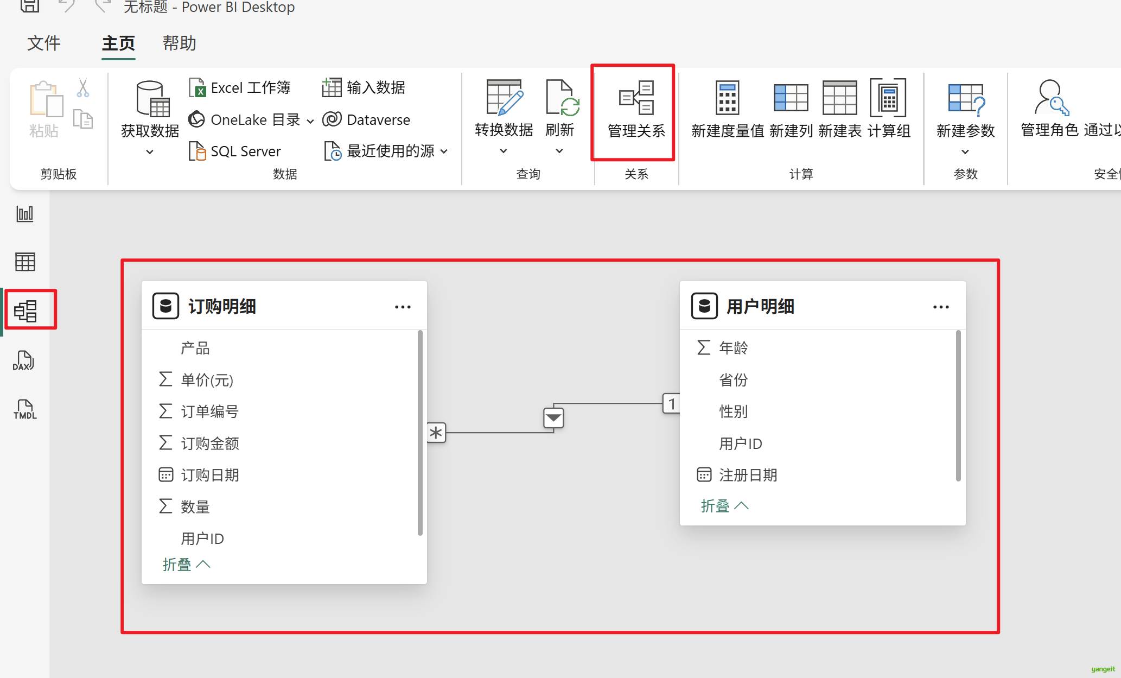Expand the OneLake 目录 dropdown
The image size is (1121, 678).
[x=310, y=121]
